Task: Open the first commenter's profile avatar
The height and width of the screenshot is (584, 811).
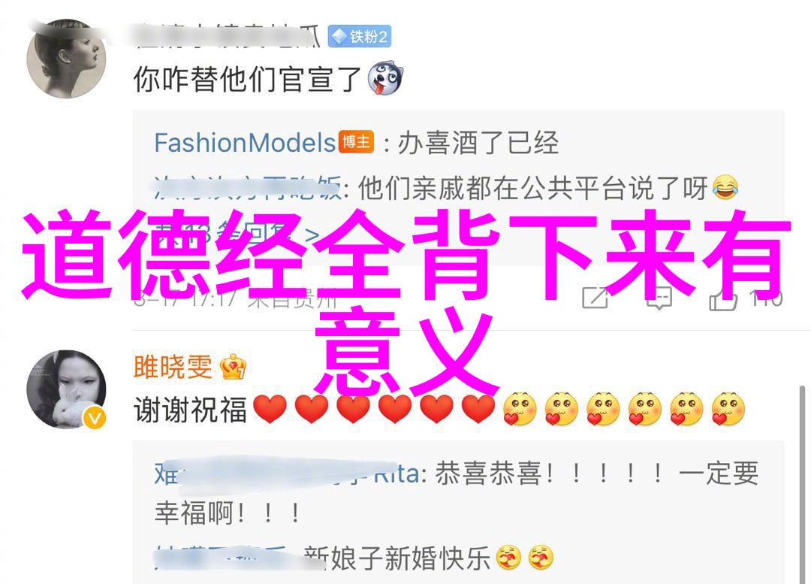Action: pos(66,59)
